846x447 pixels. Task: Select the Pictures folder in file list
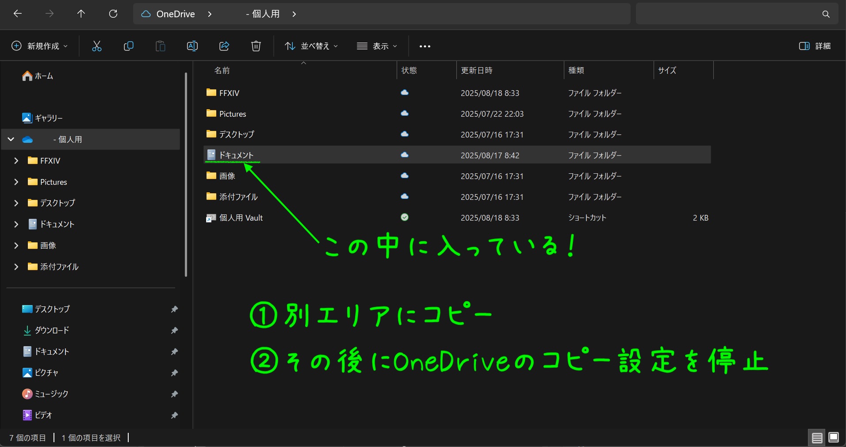pyautogui.click(x=457, y=114)
